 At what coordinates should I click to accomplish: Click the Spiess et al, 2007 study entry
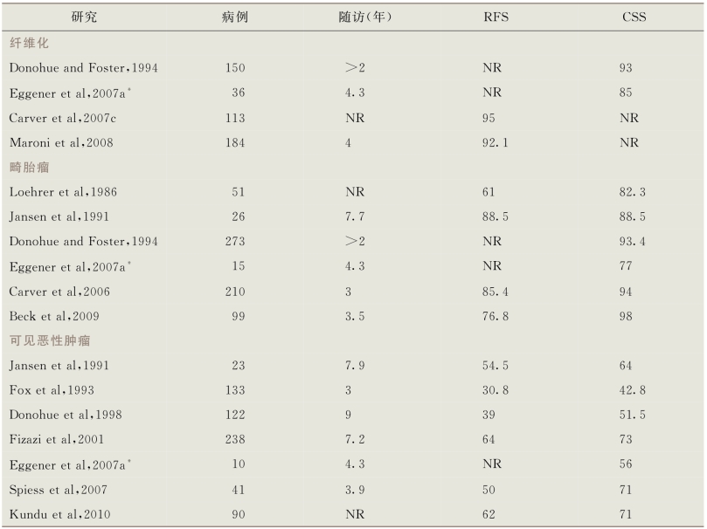[x=59, y=490]
